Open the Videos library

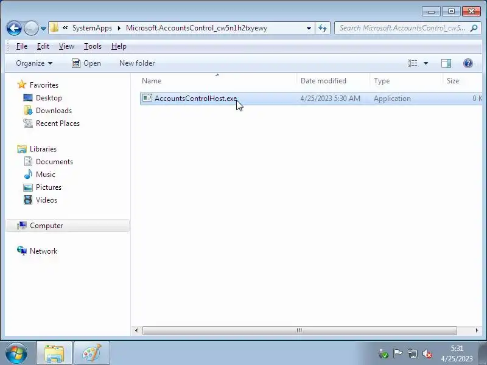40,200
